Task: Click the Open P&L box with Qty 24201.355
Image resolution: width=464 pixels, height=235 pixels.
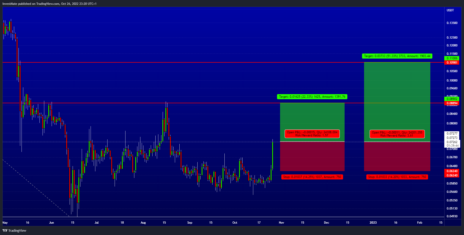Action: [x=397, y=134]
